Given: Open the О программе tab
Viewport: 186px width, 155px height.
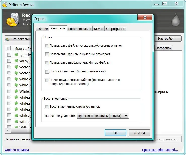Looking at the screenshot, I should pos(116,29).
